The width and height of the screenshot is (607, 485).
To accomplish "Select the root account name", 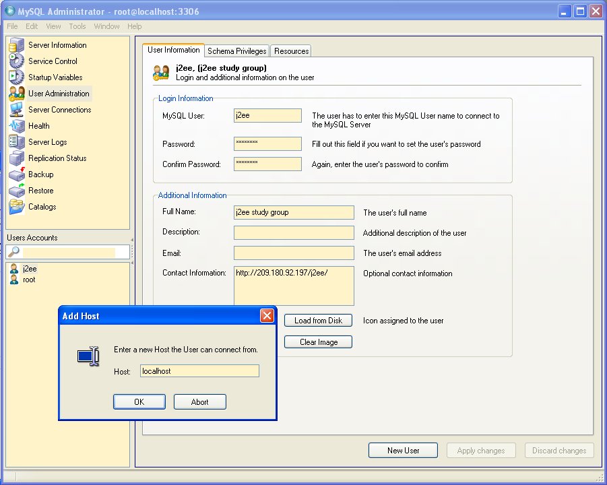I will 29,280.
